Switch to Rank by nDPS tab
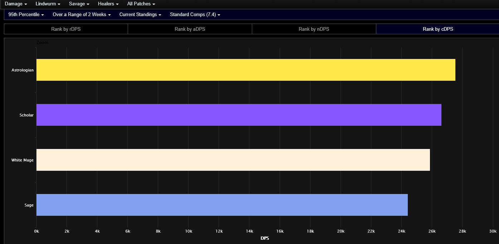The width and height of the screenshot is (499, 244). click(x=314, y=29)
